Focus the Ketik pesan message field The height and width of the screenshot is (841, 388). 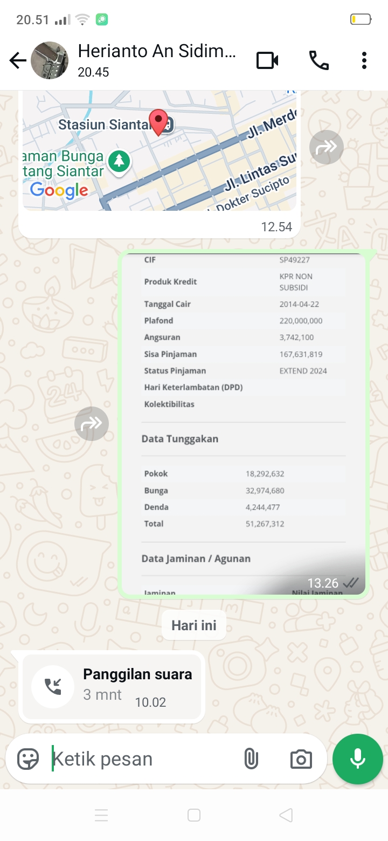140,759
